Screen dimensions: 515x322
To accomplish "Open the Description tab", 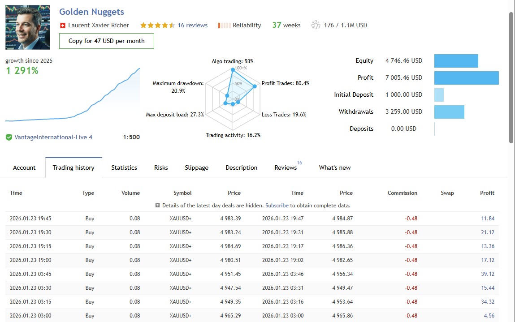I will pos(242,168).
